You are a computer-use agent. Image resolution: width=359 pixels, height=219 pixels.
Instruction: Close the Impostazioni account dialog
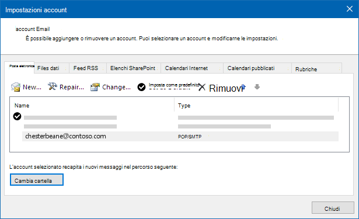pyautogui.click(x=350, y=9)
